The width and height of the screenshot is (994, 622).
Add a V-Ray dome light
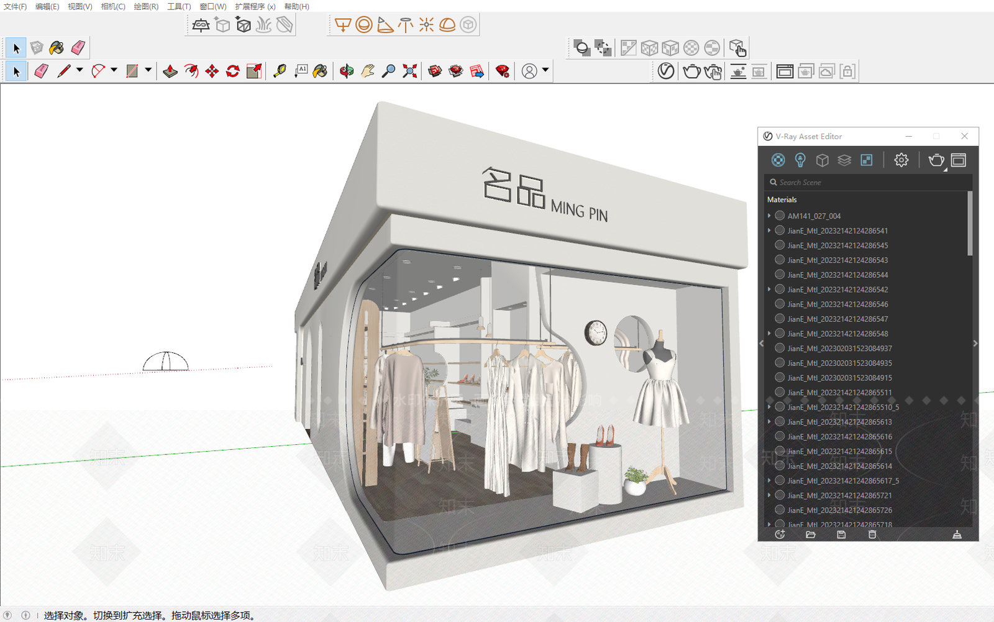pyautogui.click(x=447, y=25)
